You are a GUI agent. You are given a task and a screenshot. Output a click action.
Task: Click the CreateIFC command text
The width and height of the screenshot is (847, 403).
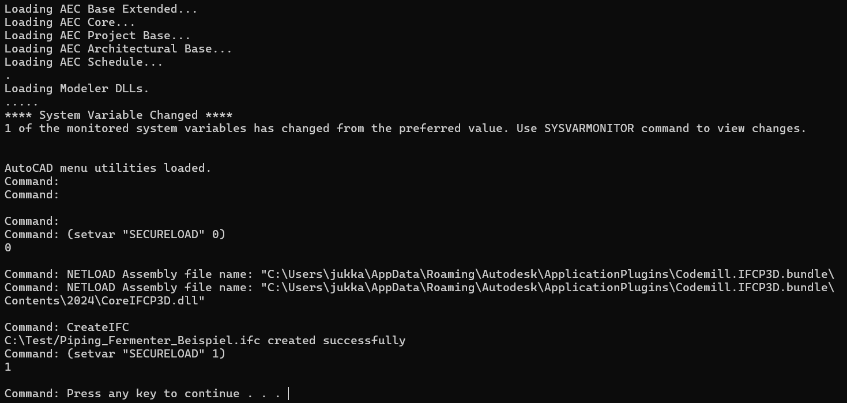tap(97, 327)
